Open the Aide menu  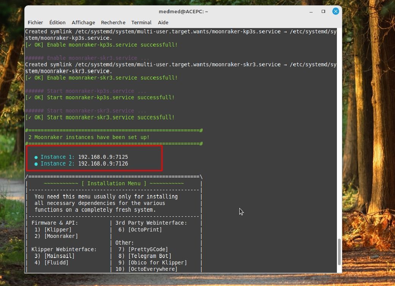tap(163, 22)
